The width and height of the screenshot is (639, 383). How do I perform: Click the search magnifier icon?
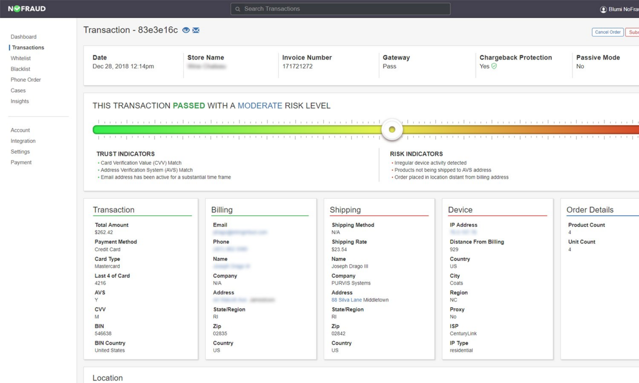tap(238, 9)
